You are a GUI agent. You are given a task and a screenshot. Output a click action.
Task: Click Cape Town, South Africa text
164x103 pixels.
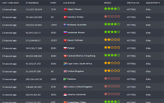80,64
